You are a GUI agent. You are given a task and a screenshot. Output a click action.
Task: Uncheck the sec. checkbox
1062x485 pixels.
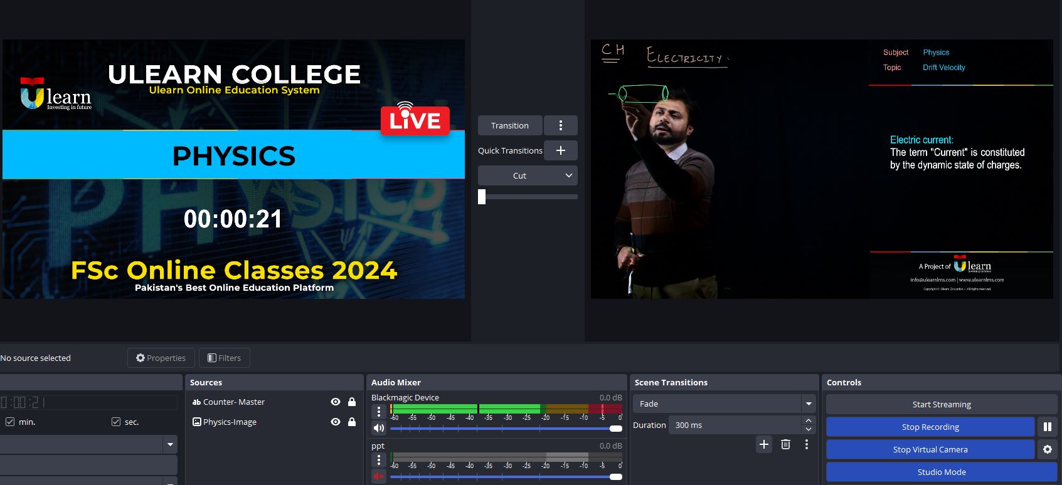click(x=115, y=422)
